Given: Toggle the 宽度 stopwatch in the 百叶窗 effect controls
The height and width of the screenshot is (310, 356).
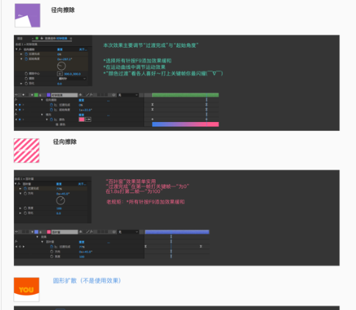Looking at the screenshot, I should pos(25,208).
